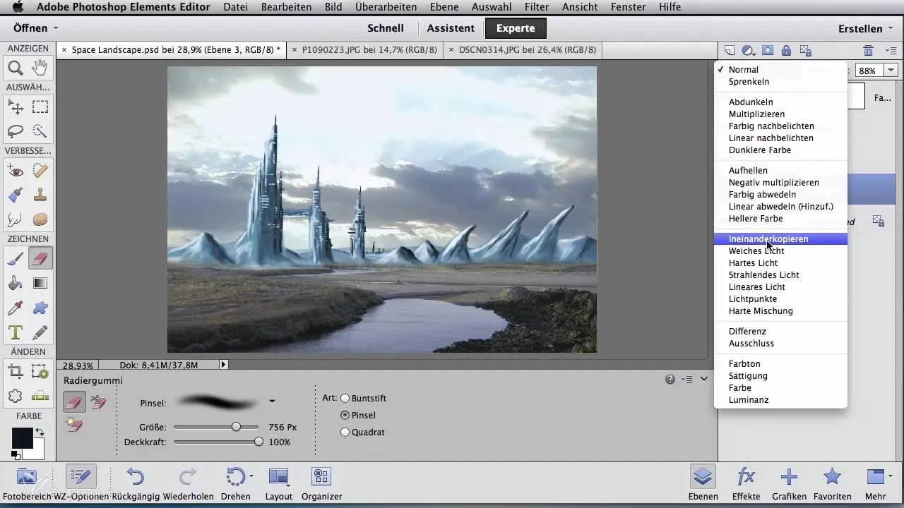
Task: Open adjustment layer dropdown icon
Action: (749, 50)
